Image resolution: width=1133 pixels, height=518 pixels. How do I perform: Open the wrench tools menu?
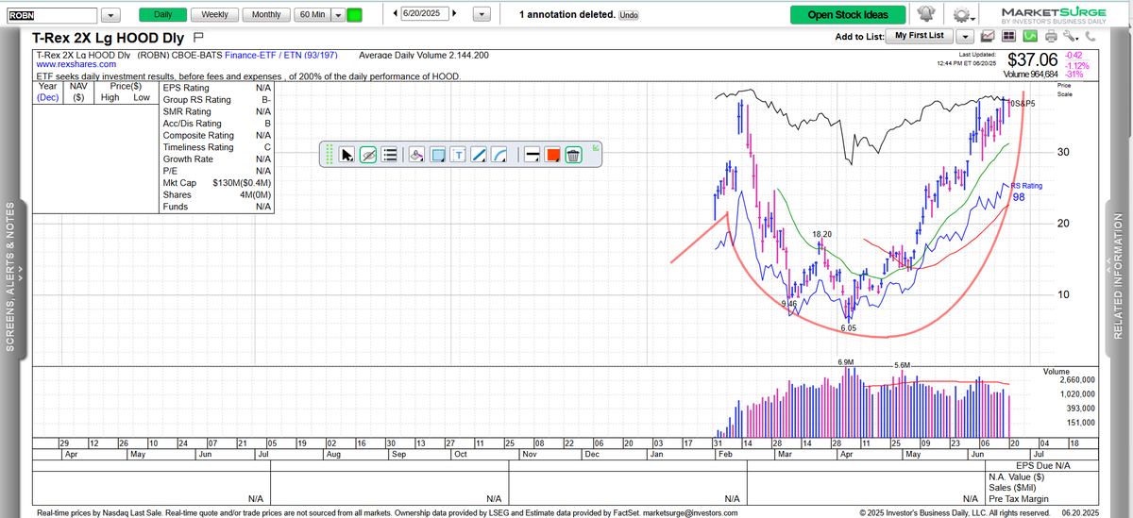[x=1070, y=36]
